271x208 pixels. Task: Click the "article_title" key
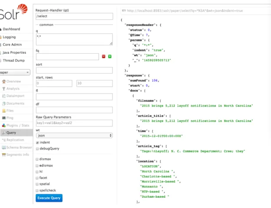(152, 116)
